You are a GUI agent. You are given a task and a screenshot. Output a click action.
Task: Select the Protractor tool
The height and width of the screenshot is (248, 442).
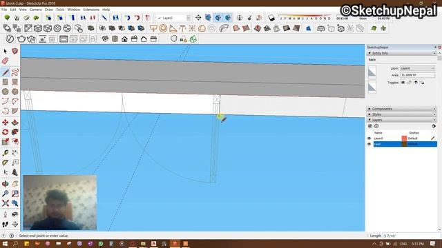[x=5, y=163]
